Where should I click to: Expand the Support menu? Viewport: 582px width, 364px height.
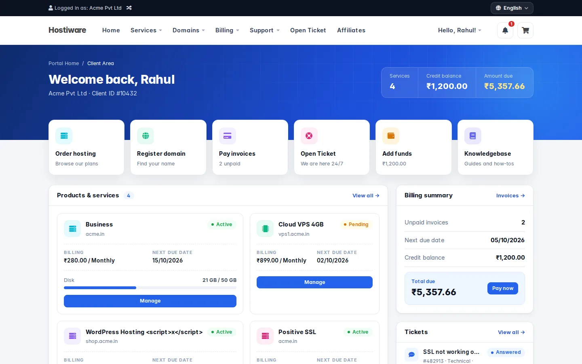coord(265,30)
